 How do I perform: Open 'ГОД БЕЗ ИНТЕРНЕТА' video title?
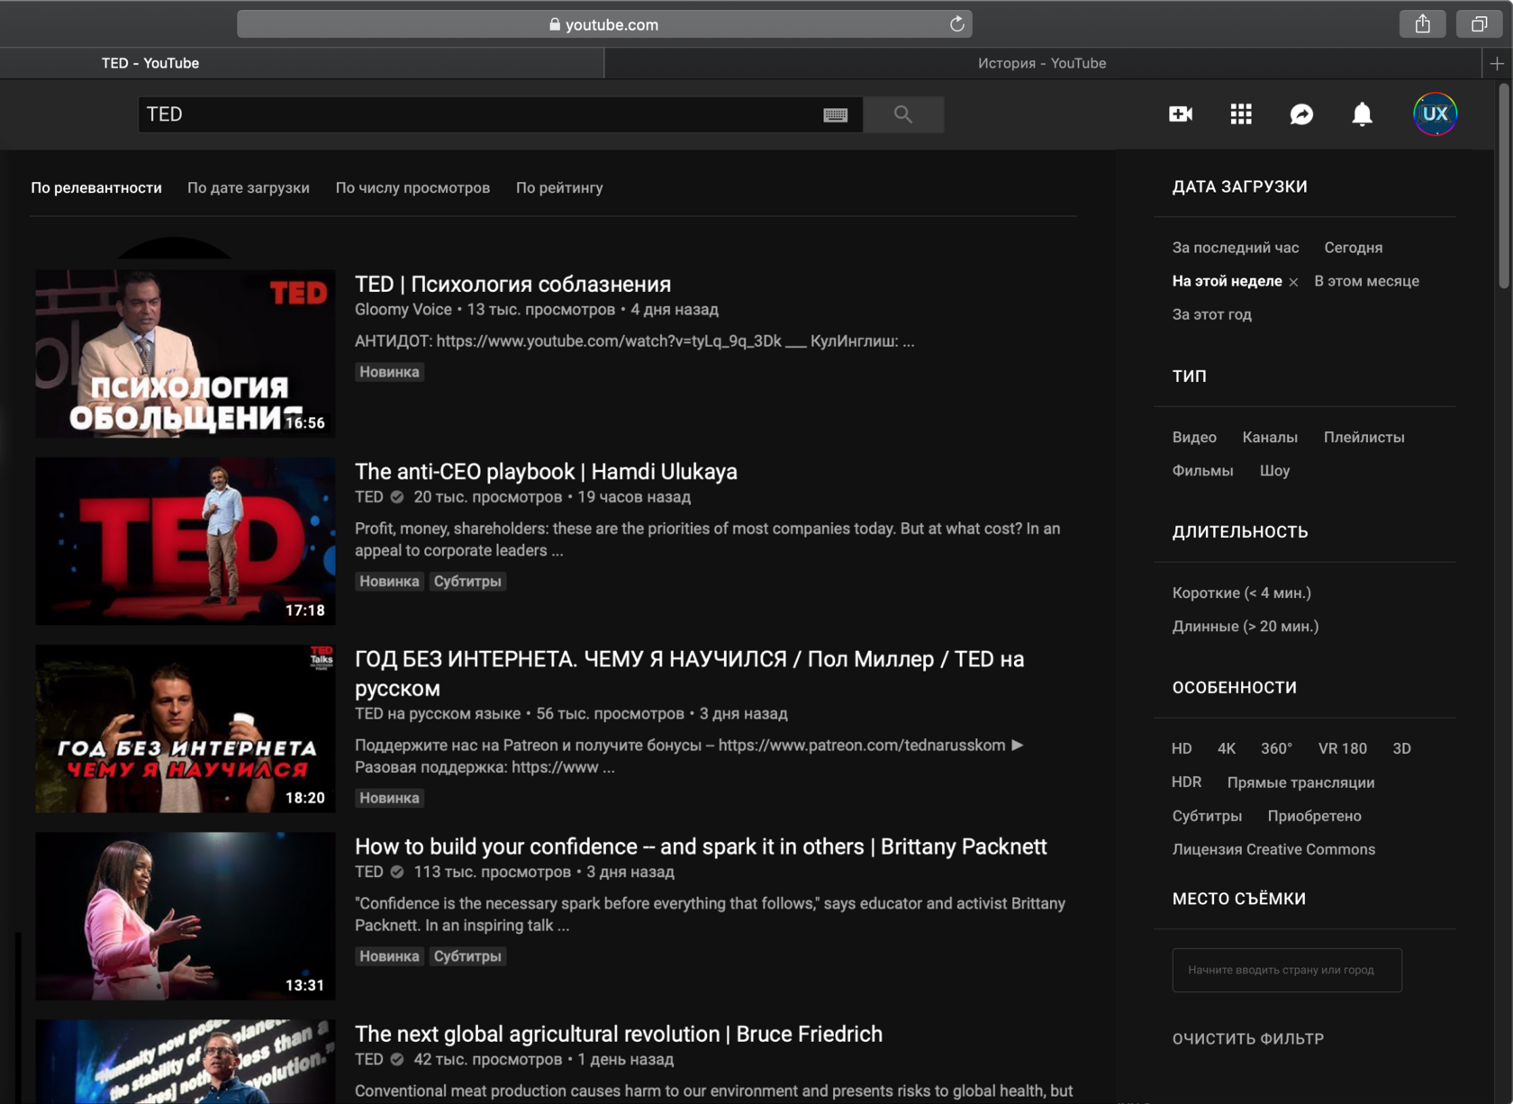[689, 674]
